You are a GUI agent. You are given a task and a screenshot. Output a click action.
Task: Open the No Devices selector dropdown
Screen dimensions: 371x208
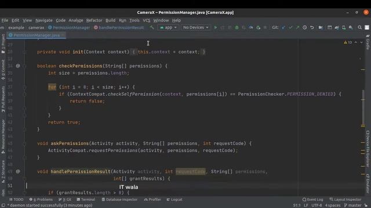point(196,28)
